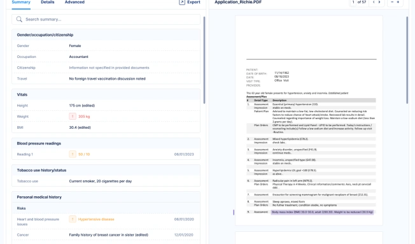Go to next PDF page arrow

coord(379,2)
